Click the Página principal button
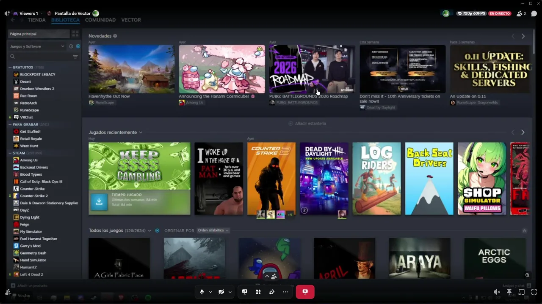542x304 pixels. (x=39, y=34)
